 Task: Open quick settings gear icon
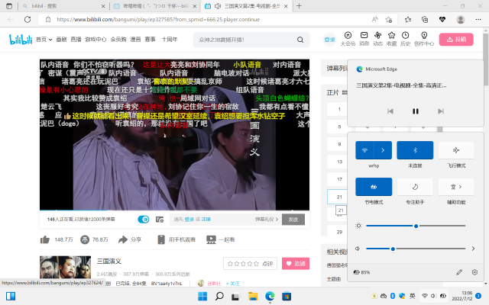[x=474, y=272]
